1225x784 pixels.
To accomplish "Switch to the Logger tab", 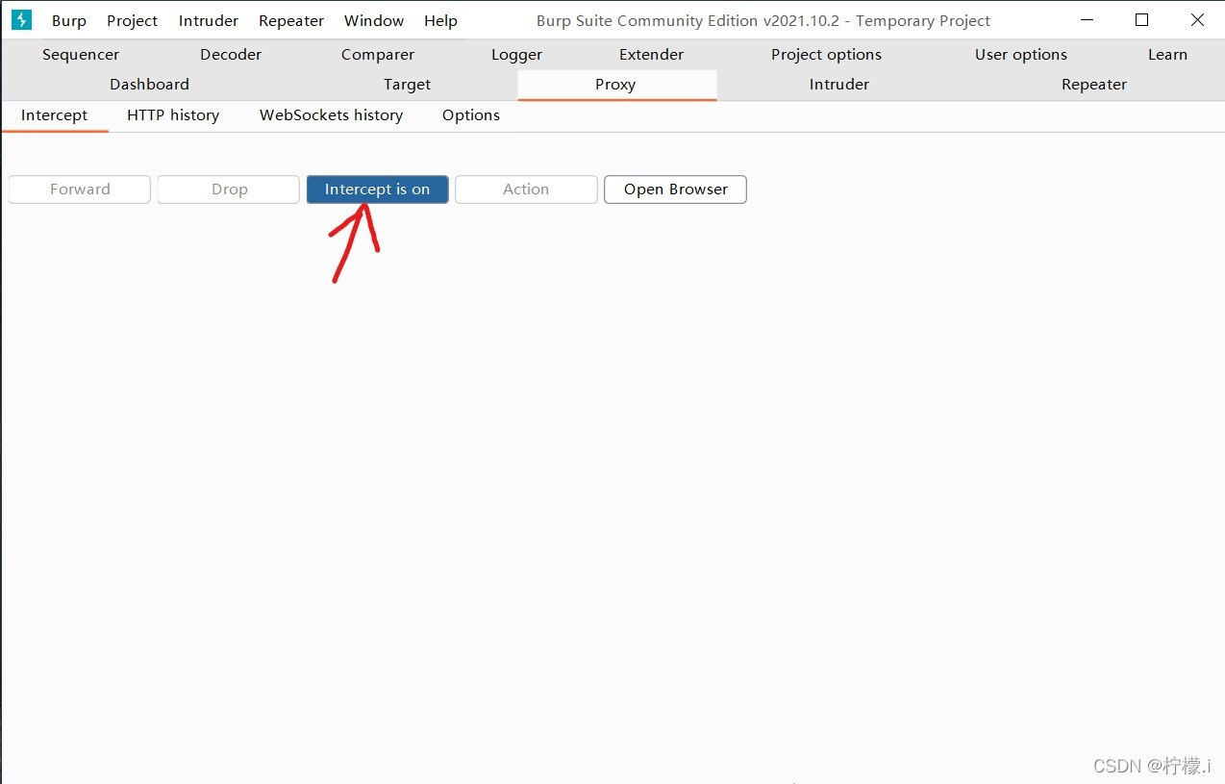I will tap(517, 55).
